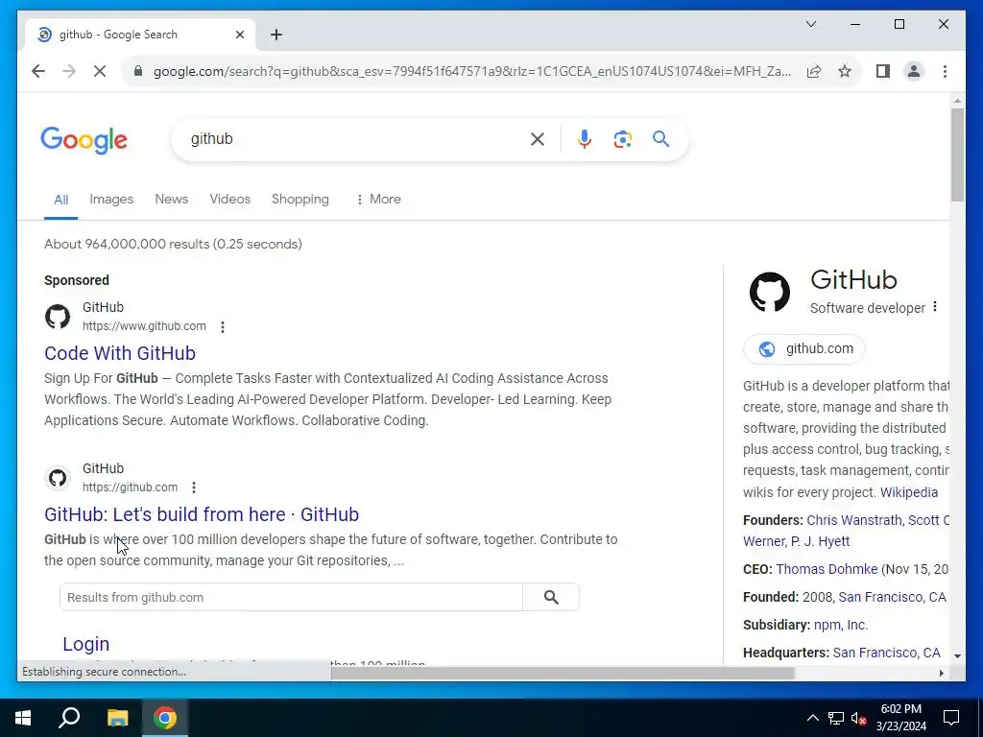Click the 'About 964,000,000 results' text
983x737 pixels.
pos(173,245)
